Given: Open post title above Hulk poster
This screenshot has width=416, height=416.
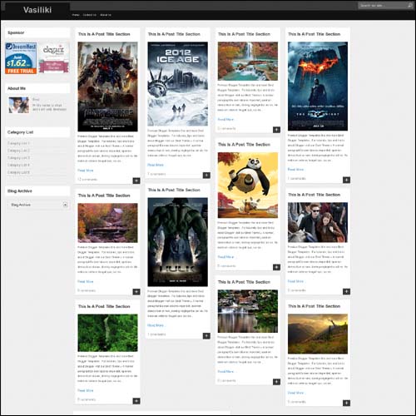Looking at the screenshot, I should click(x=174, y=190).
